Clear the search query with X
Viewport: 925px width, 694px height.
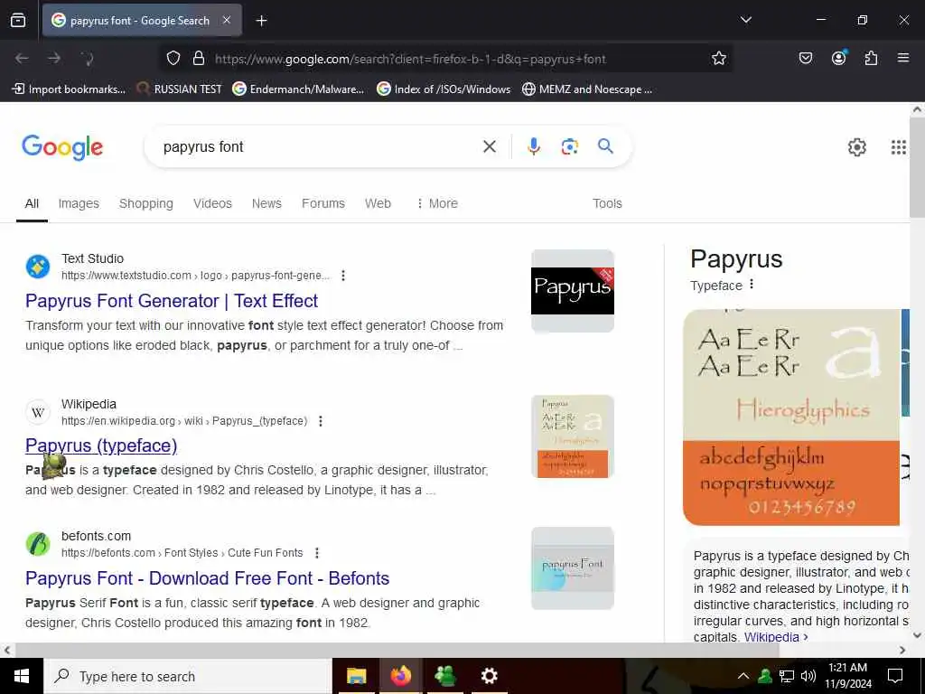(x=490, y=146)
